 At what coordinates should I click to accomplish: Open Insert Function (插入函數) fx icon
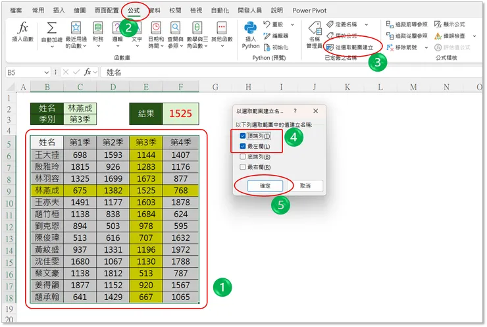tap(23, 28)
